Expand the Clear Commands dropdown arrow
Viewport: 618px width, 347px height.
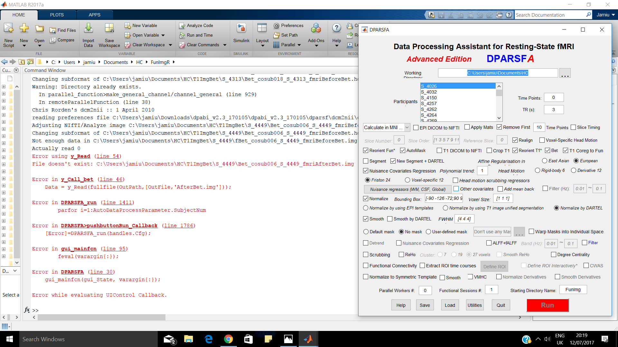point(225,45)
